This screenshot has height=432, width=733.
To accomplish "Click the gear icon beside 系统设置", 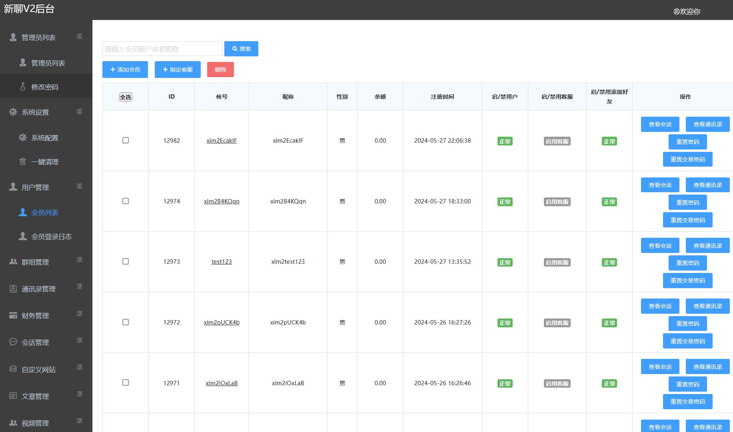I will pyautogui.click(x=13, y=112).
